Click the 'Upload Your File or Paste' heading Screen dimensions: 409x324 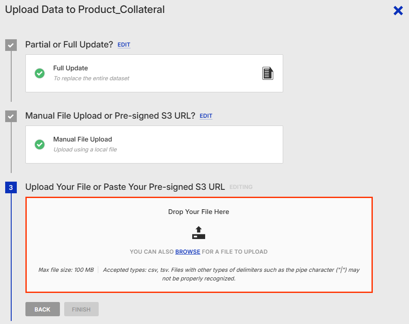(125, 187)
